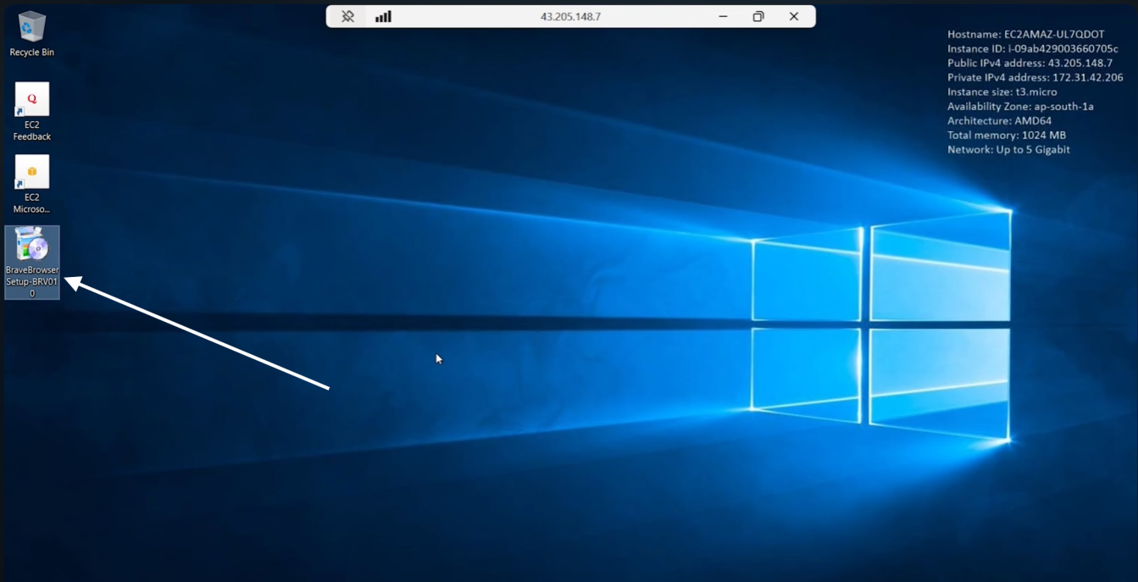Screen dimensions: 1138x582
Task: Restore down the remote desktop window
Action: 758,16
